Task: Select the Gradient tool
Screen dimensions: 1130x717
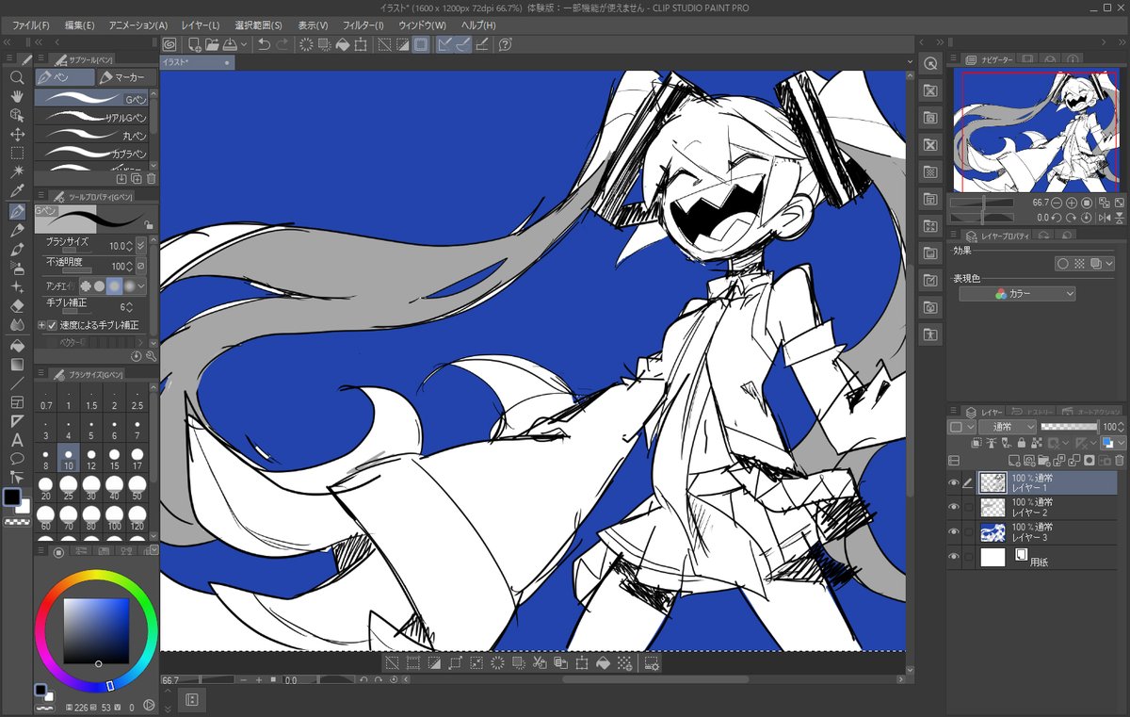Action: tap(17, 364)
